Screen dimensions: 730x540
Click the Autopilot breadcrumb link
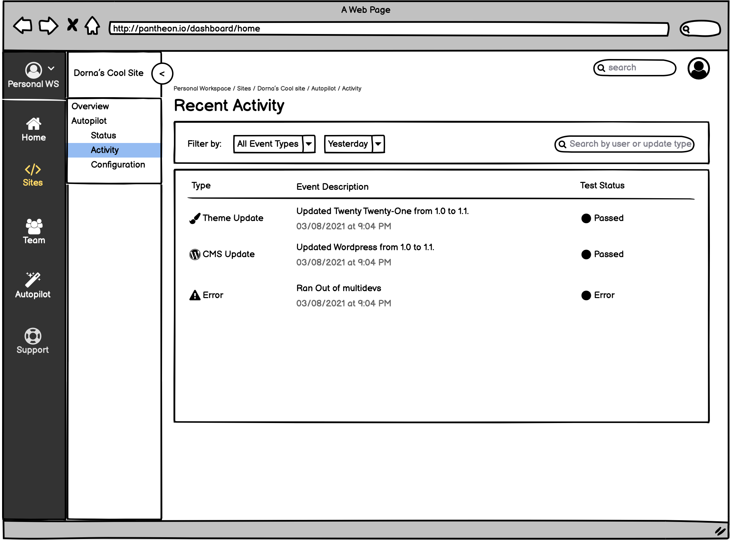(x=323, y=88)
